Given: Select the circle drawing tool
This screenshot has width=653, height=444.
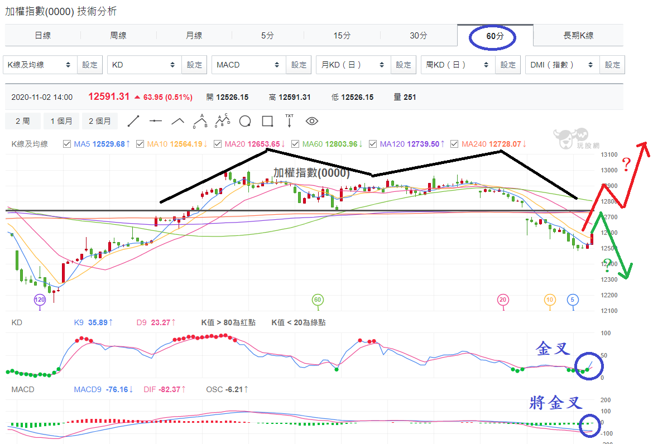Looking at the screenshot, I should pyautogui.click(x=245, y=121).
